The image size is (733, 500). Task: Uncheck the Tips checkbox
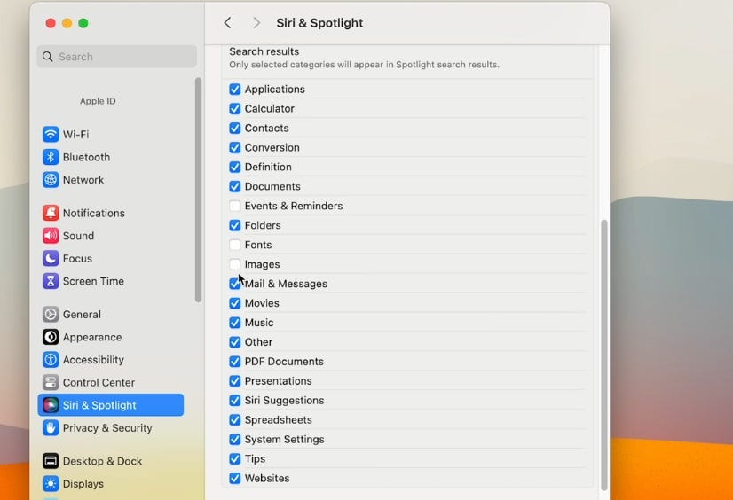(x=235, y=459)
